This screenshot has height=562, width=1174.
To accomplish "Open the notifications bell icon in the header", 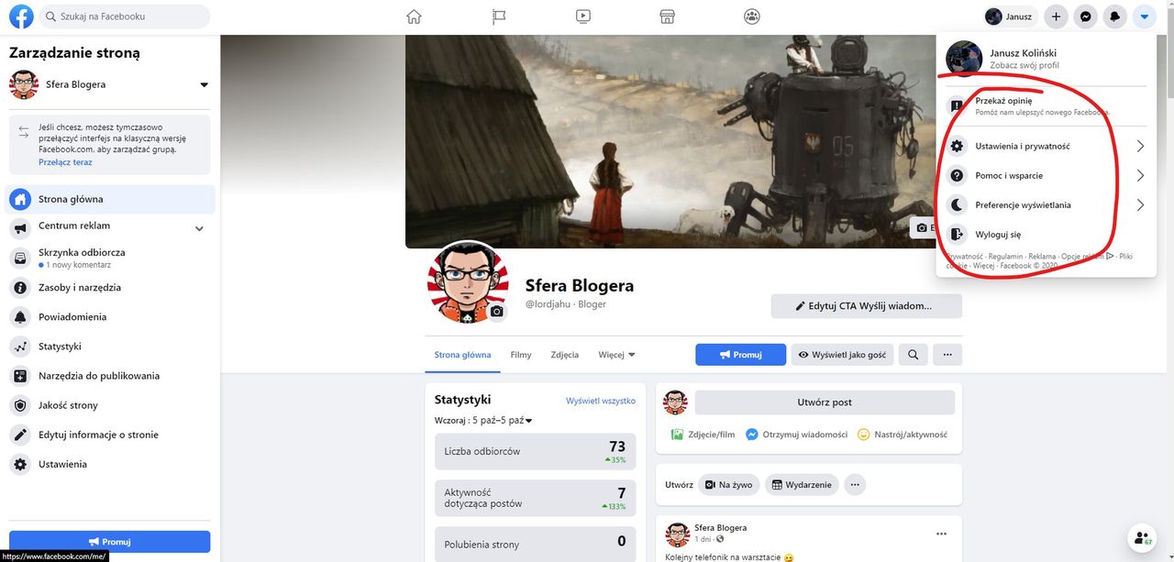I will tap(1115, 17).
